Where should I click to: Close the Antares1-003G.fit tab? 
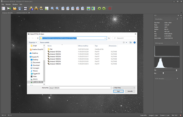29,13
